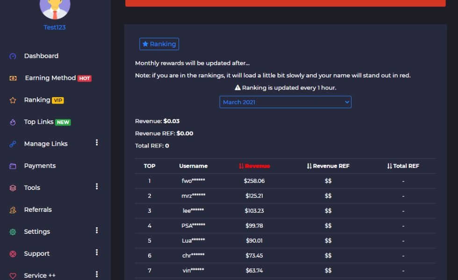458x280 pixels.
Task: Click the Settings gear icon
Action: click(13, 232)
